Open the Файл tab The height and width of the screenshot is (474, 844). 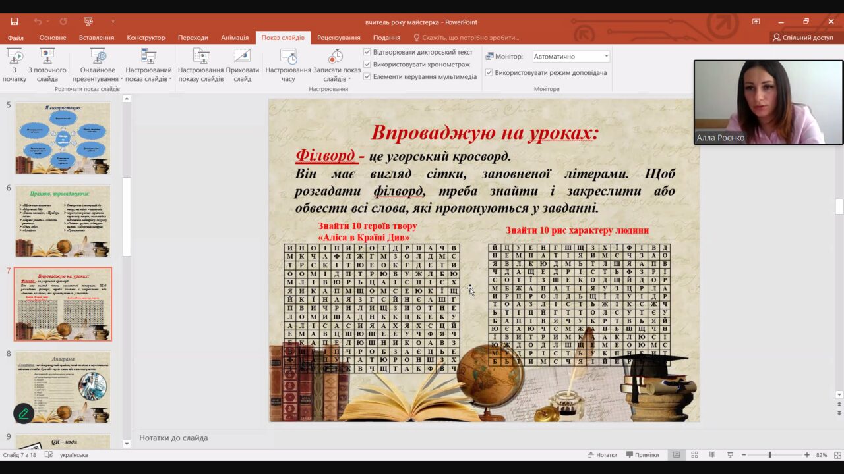(16, 38)
